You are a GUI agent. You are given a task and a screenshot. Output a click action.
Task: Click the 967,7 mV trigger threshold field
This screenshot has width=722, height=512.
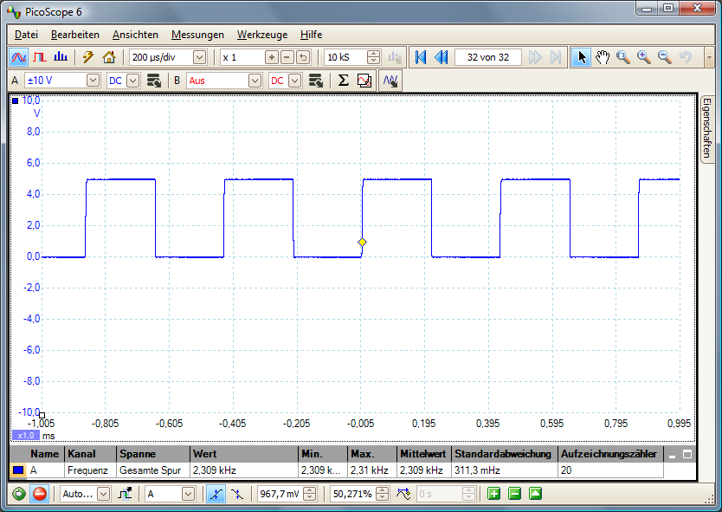click(x=280, y=494)
